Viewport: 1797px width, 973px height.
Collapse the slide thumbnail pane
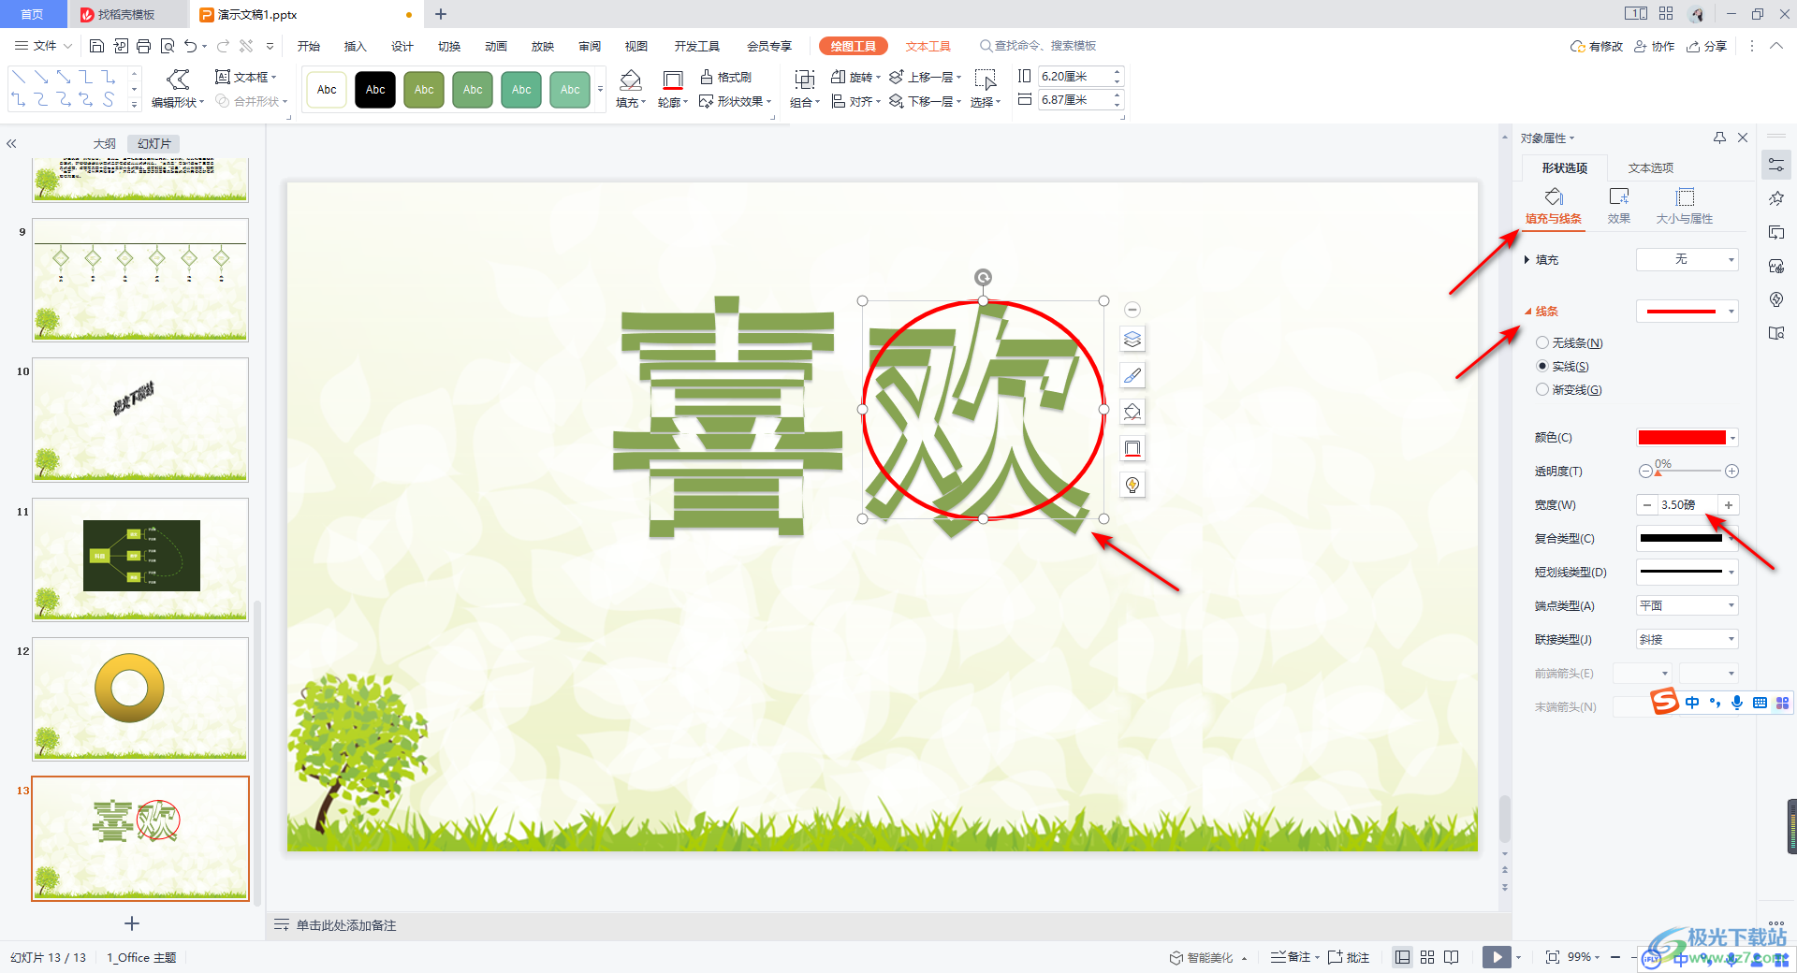pyautogui.click(x=11, y=144)
